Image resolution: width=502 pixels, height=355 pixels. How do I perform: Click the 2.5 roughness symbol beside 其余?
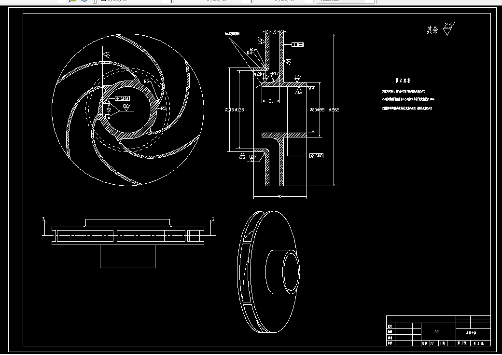[x=448, y=28]
